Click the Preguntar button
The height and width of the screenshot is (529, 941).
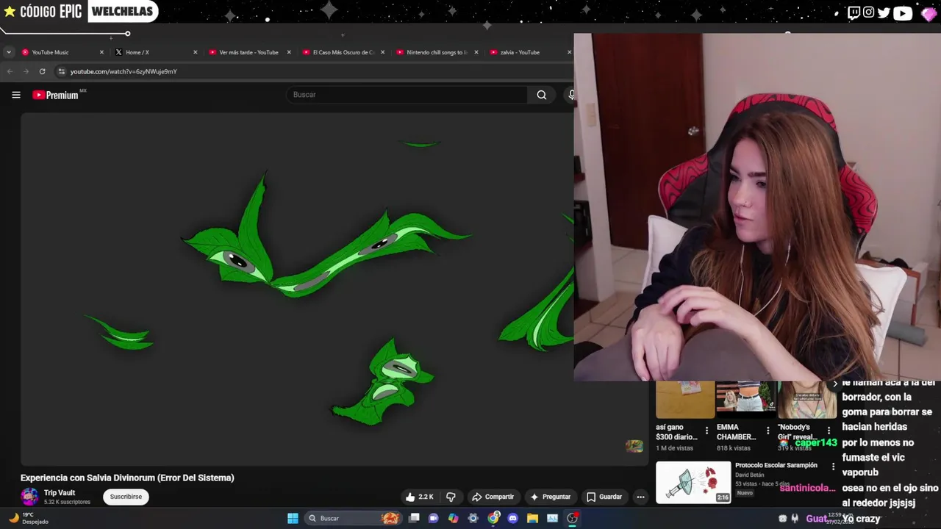tap(550, 497)
